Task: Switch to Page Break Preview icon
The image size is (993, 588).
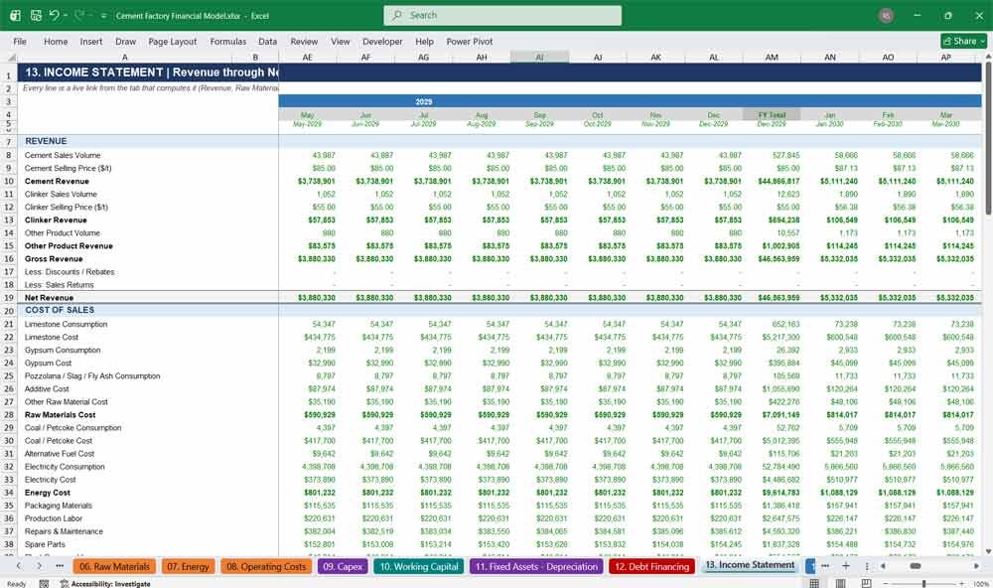Action: click(866, 583)
